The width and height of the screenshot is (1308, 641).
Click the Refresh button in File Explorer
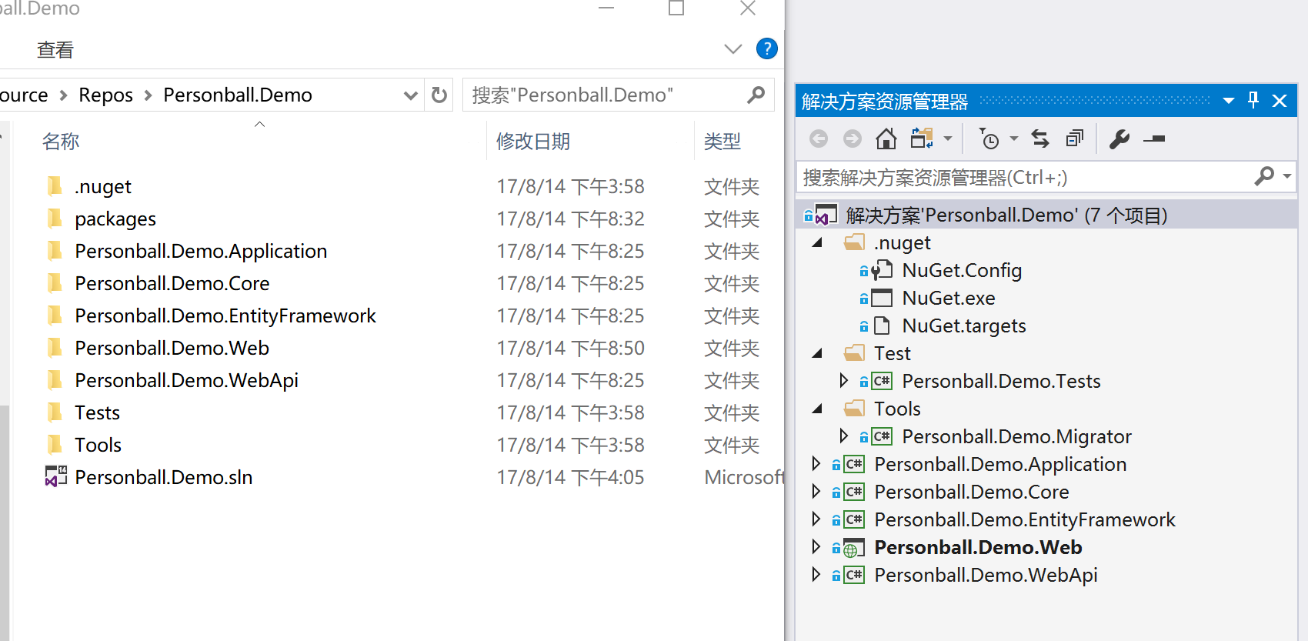[x=439, y=95]
